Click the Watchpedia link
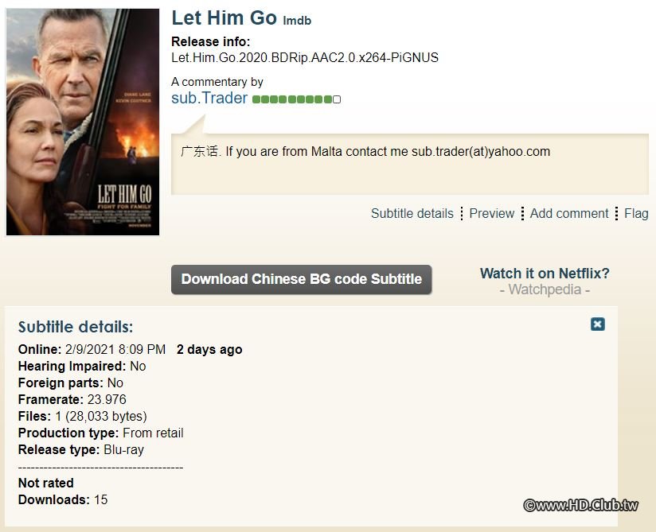656x532 pixels. click(x=545, y=289)
